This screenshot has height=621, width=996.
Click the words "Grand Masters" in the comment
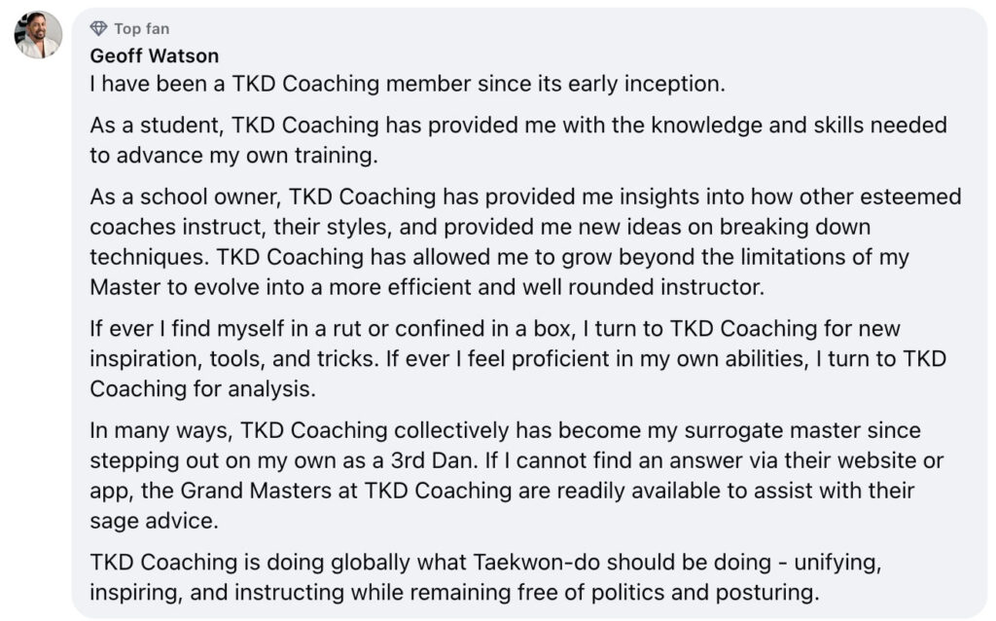[x=256, y=491]
